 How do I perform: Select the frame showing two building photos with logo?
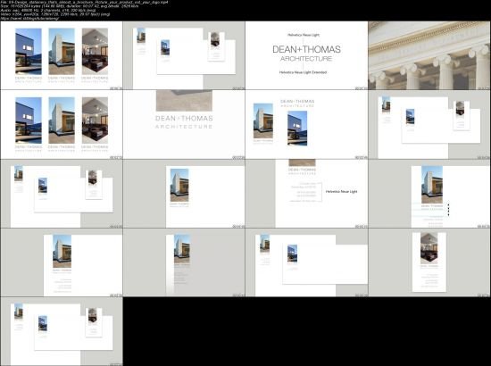pos(306,125)
